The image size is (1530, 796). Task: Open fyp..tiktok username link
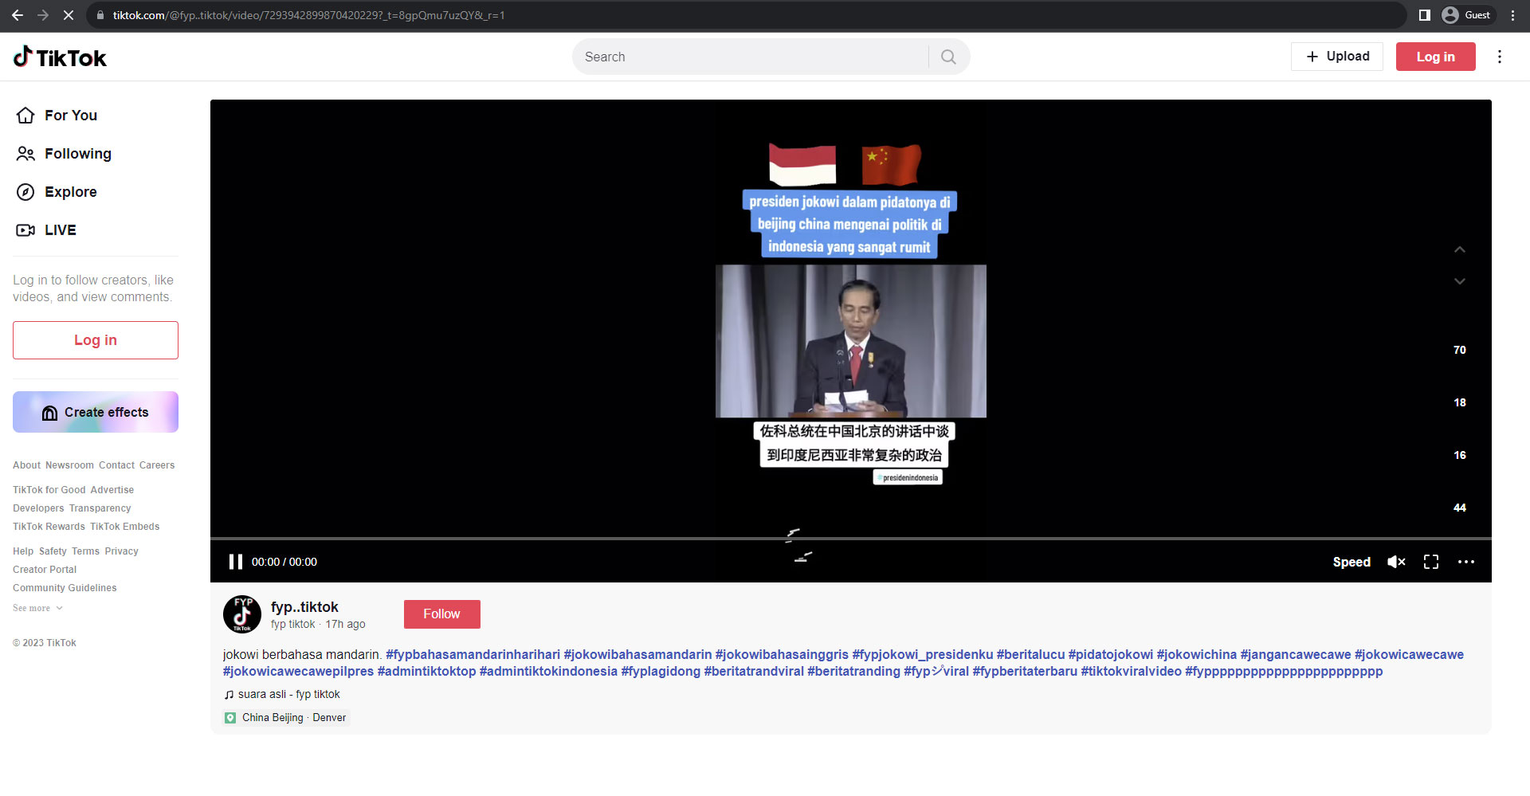tap(304, 607)
